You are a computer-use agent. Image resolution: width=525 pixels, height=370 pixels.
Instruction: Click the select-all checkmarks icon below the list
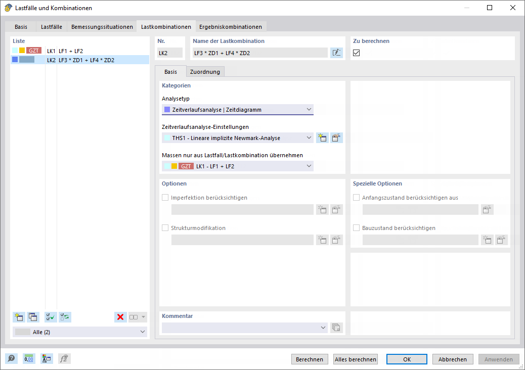[51, 317]
